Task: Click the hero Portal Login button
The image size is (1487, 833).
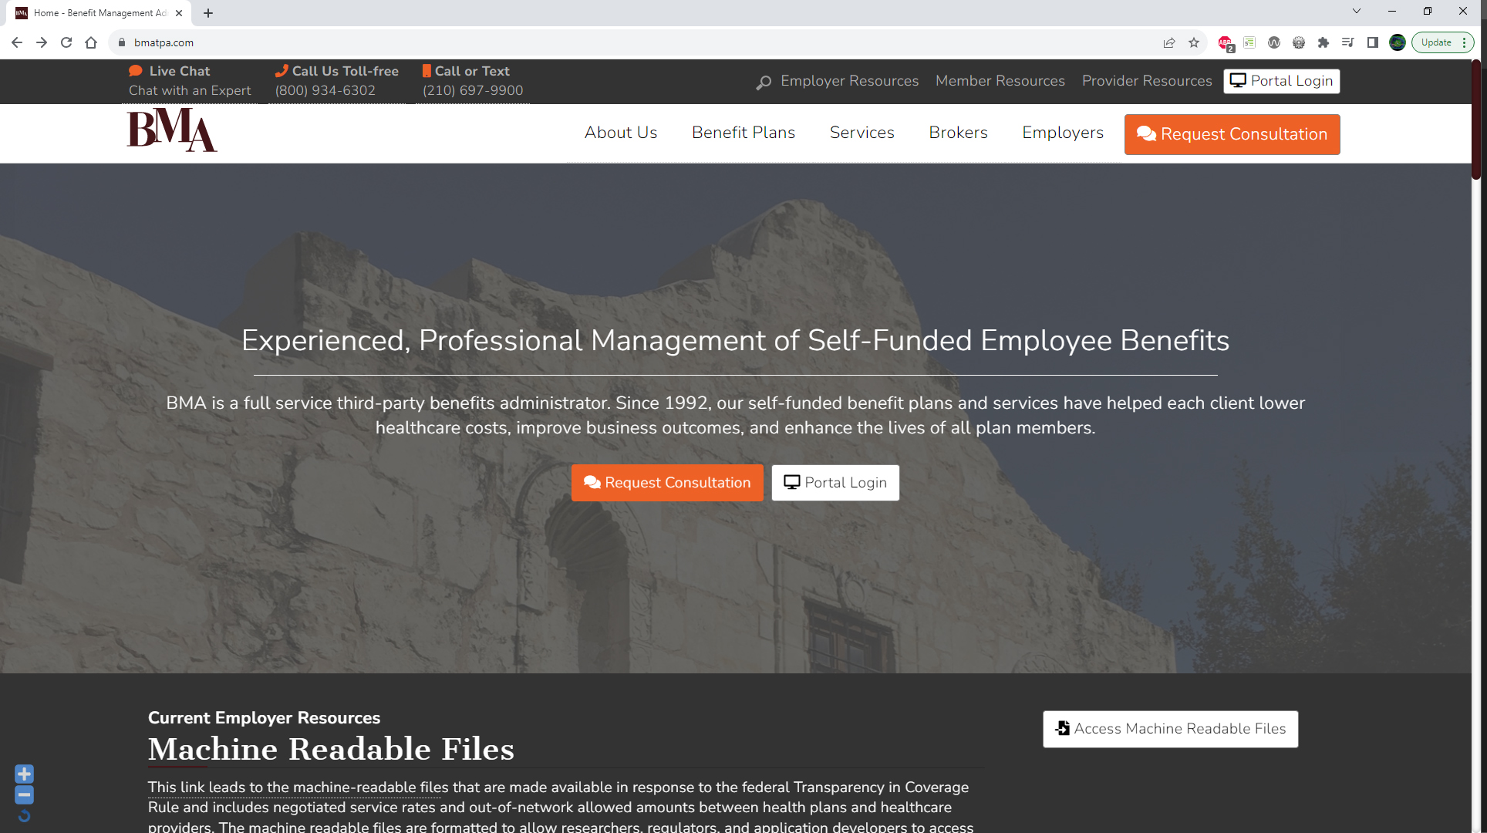Action: point(835,483)
